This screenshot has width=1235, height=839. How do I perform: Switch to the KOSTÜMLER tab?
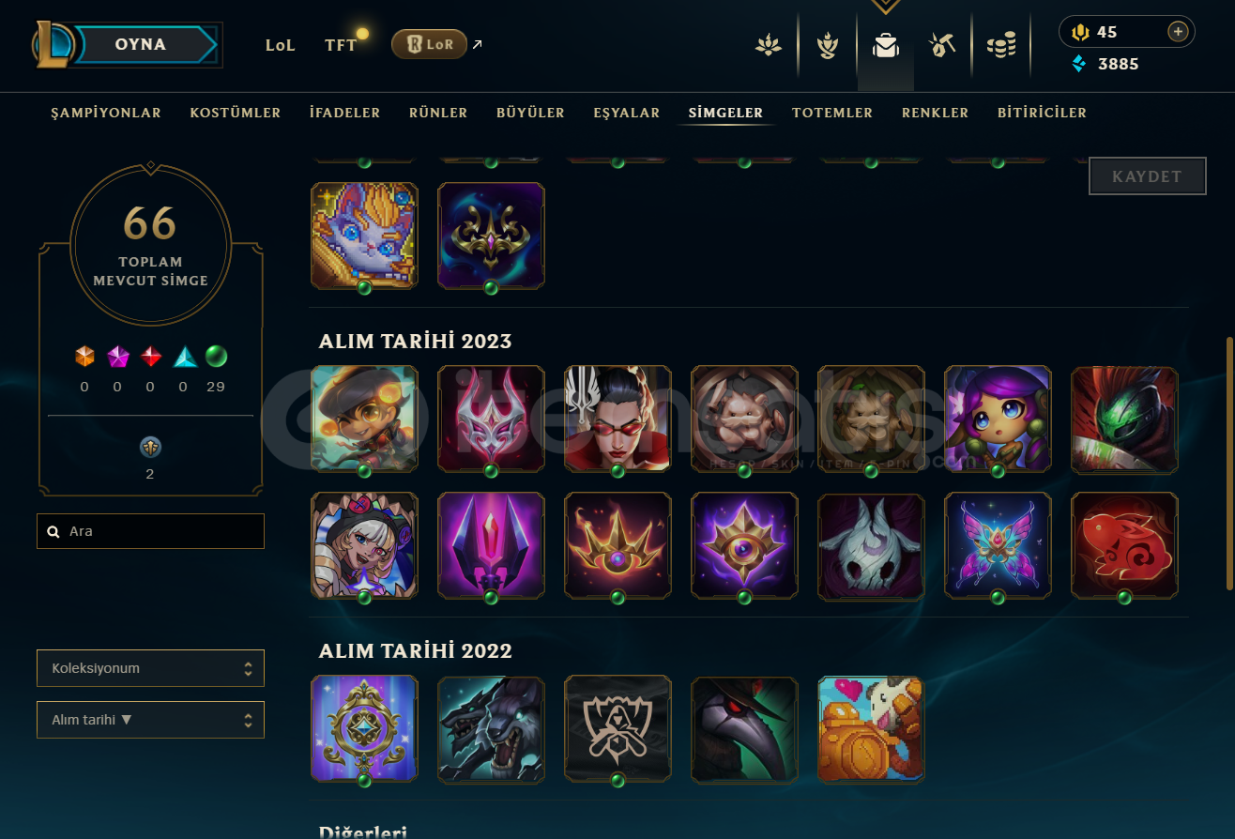click(236, 113)
